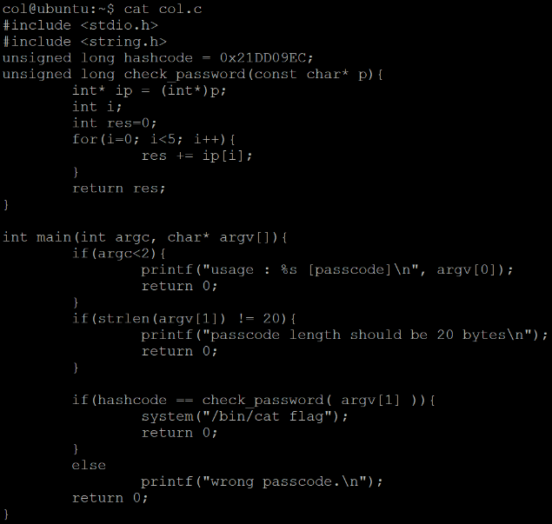This screenshot has height=524, width=552.
Task: Click the 'else' keyword
Action: pos(89,465)
